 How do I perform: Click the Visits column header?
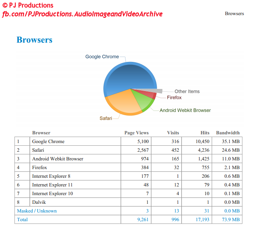pos(173,133)
